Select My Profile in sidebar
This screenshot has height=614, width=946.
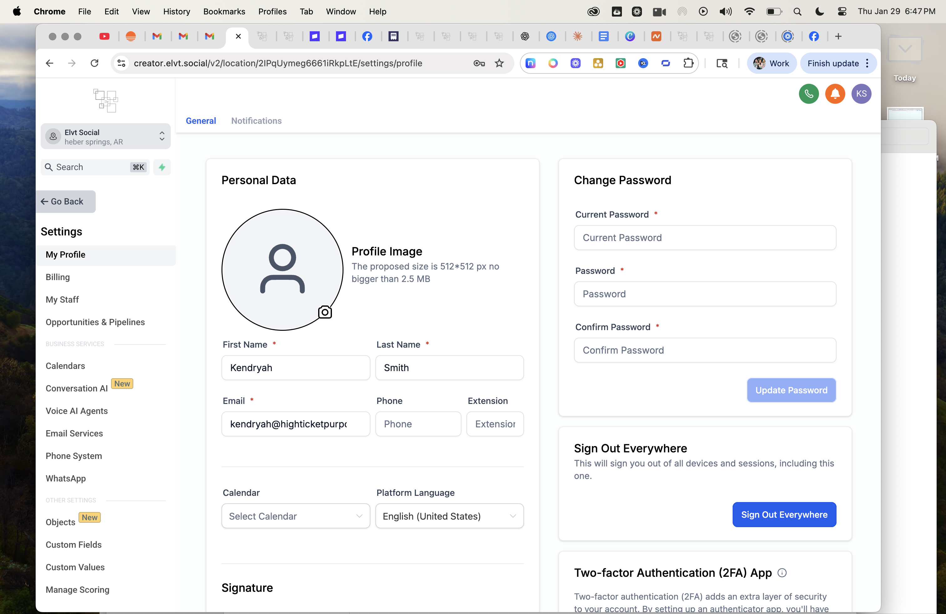pos(105,255)
